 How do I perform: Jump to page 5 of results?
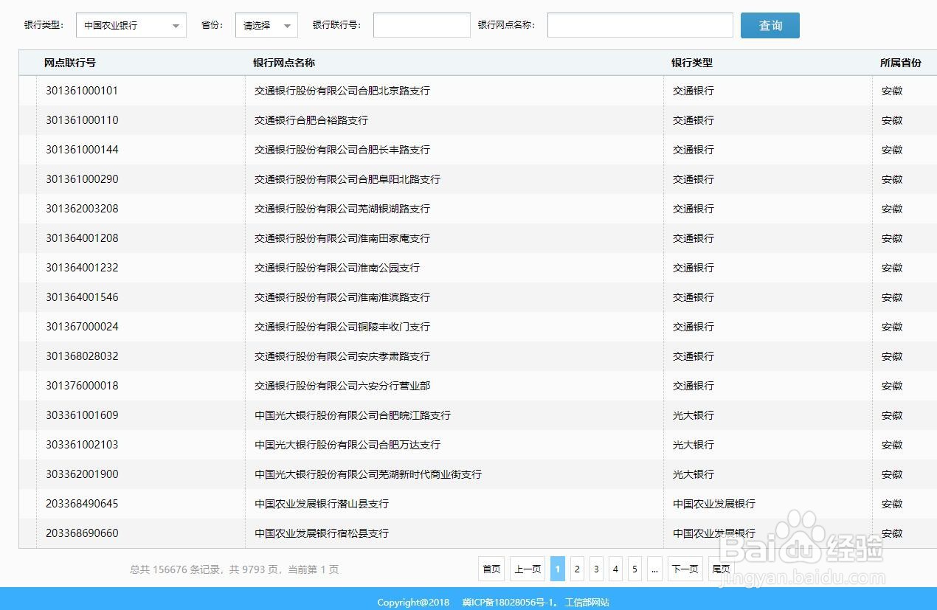635,569
